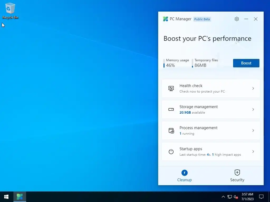The width and height of the screenshot is (270, 202).
Task: Click the 20.9GB available text
Action: pos(192,113)
